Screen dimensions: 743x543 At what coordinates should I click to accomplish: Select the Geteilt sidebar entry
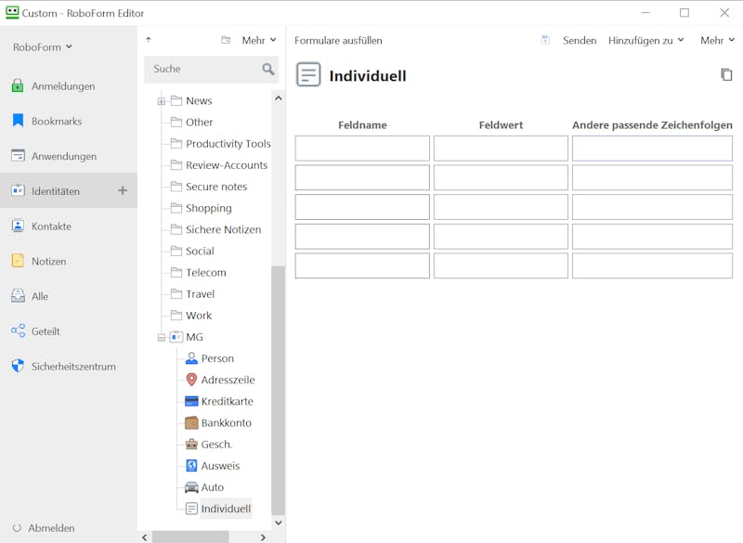click(46, 331)
